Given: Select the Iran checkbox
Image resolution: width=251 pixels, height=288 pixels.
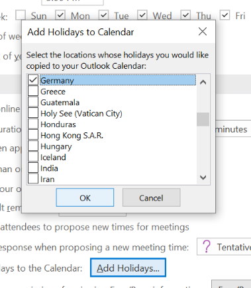Looking at the screenshot, I should [x=33, y=179].
